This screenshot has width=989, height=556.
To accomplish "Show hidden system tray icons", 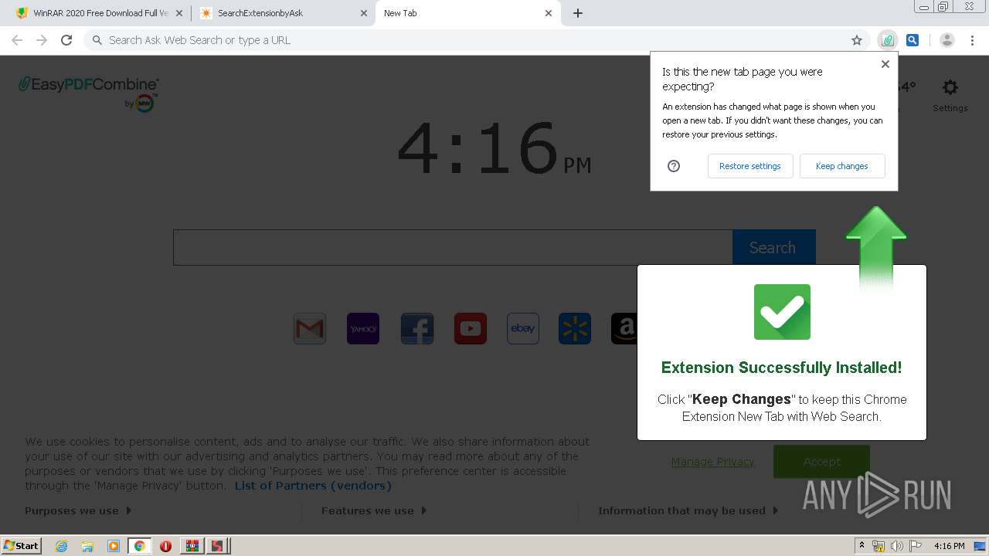I will (x=862, y=545).
